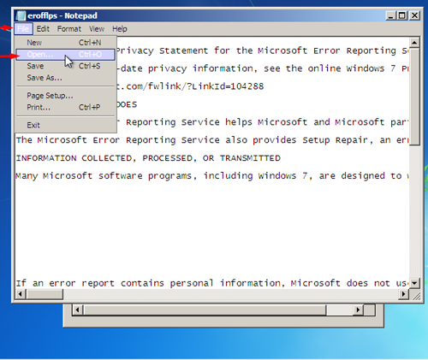Click right scroll arrow in background window
428x360 pixels.
click(x=358, y=310)
